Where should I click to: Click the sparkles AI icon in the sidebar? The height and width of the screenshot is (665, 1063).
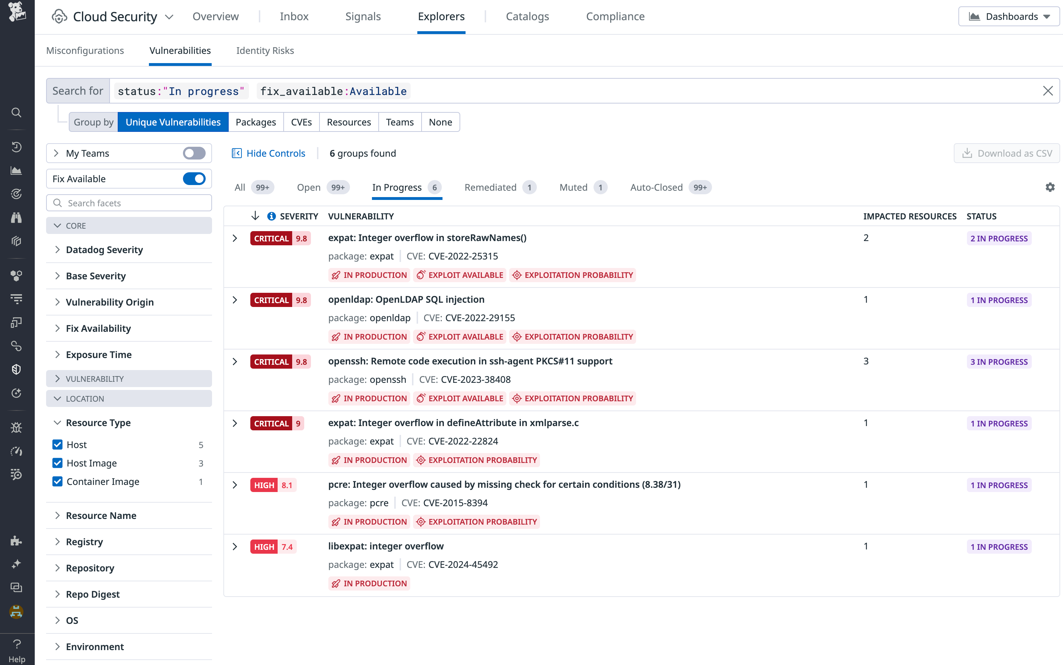click(17, 564)
